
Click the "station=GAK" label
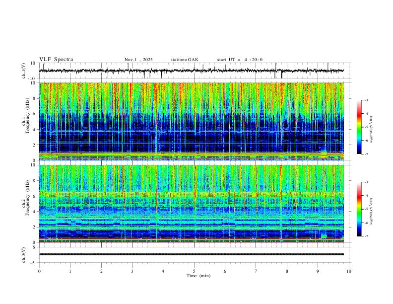184,60
